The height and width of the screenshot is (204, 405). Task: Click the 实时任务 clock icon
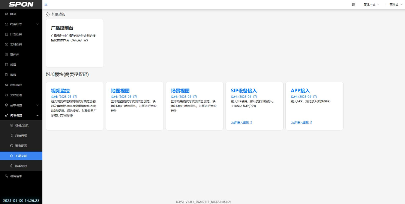tap(7, 44)
